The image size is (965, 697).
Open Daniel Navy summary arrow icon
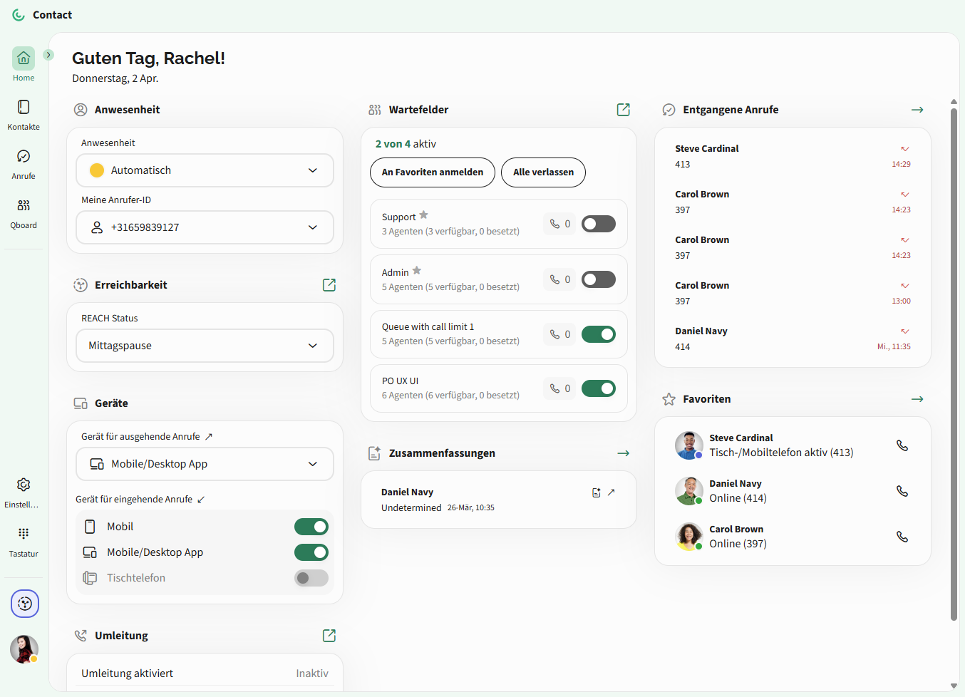tap(611, 492)
